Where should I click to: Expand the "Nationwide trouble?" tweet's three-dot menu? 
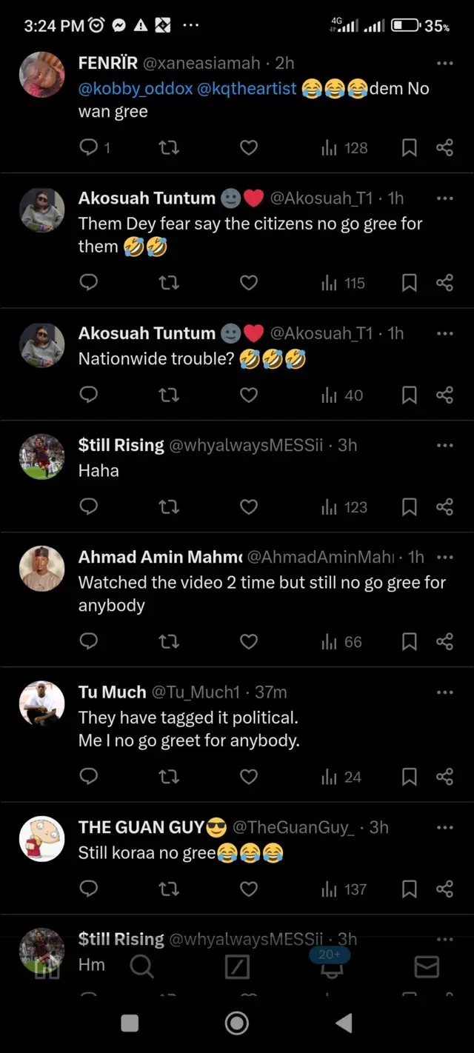tap(444, 333)
